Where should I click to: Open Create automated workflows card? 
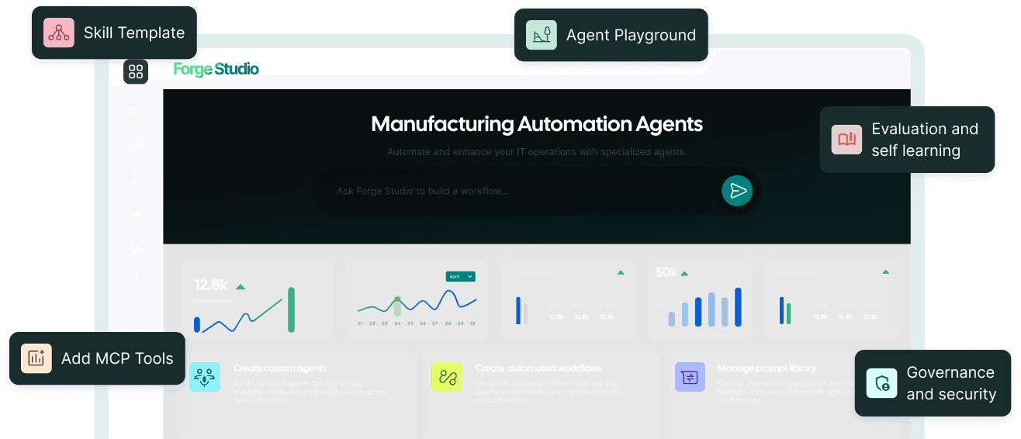click(x=541, y=394)
